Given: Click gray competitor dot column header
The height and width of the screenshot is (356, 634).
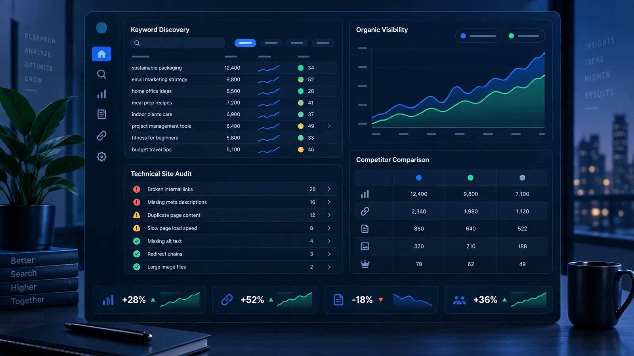Looking at the screenshot, I should tap(522, 178).
